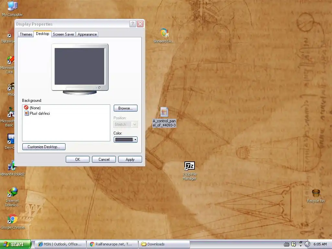332x249 pixels.
Task: Select the Dev-C desktop shortcut icon
Action: (x=9, y=141)
